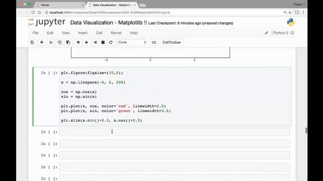The width and height of the screenshot is (323, 181).
Task: Rename notebook title Data Visualization - Matplotlib !!
Action: point(109,23)
